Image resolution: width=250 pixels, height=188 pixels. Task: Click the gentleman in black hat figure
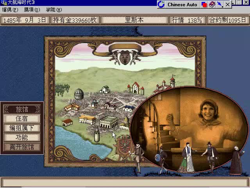211,157
